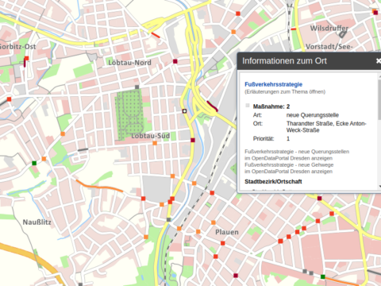
Task: Click the Gorbitz-Ost district label
Action: (x=17, y=47)
